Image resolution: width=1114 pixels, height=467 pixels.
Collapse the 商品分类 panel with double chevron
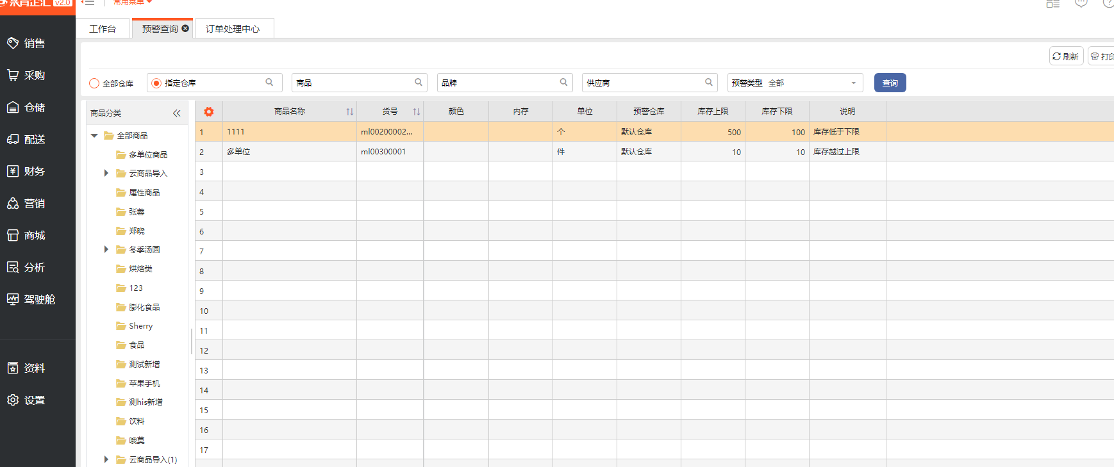click(177, 113)
